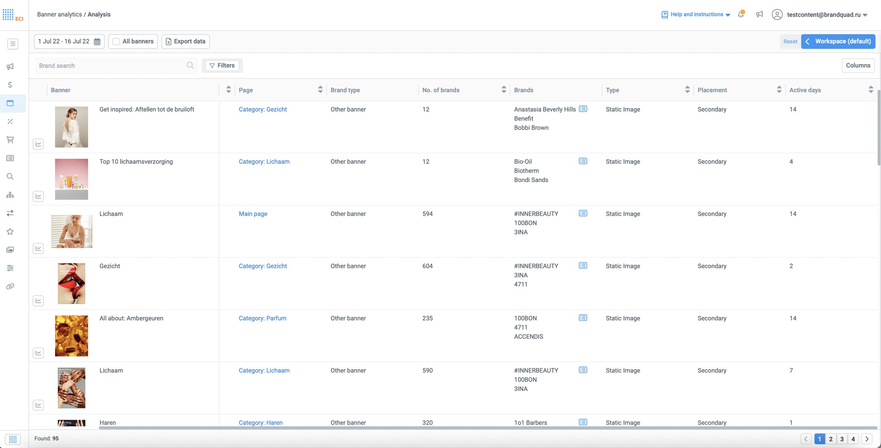
Task: Sort the table by Active days
Action: coord(871,89)
